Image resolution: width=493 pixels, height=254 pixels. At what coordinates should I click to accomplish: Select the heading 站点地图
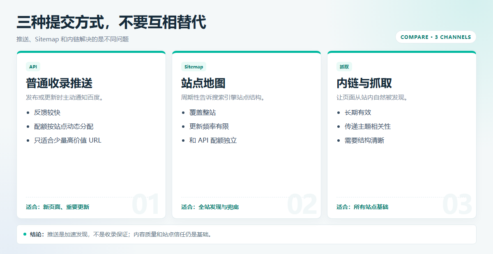click(203, 83)
